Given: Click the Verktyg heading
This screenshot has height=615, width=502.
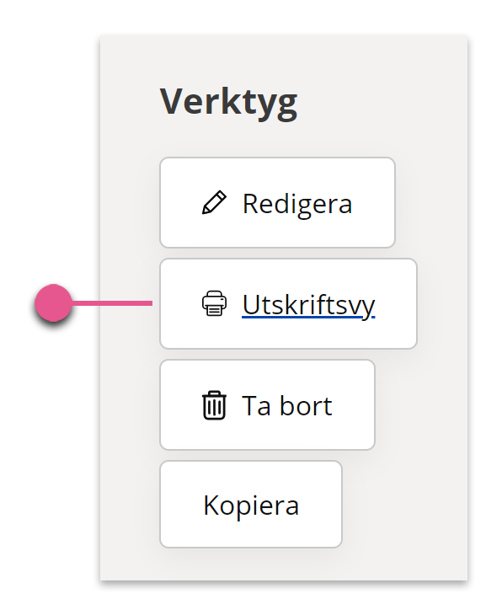Looking at the screenshot, I should pyautogui.click(x=228, y=103).
